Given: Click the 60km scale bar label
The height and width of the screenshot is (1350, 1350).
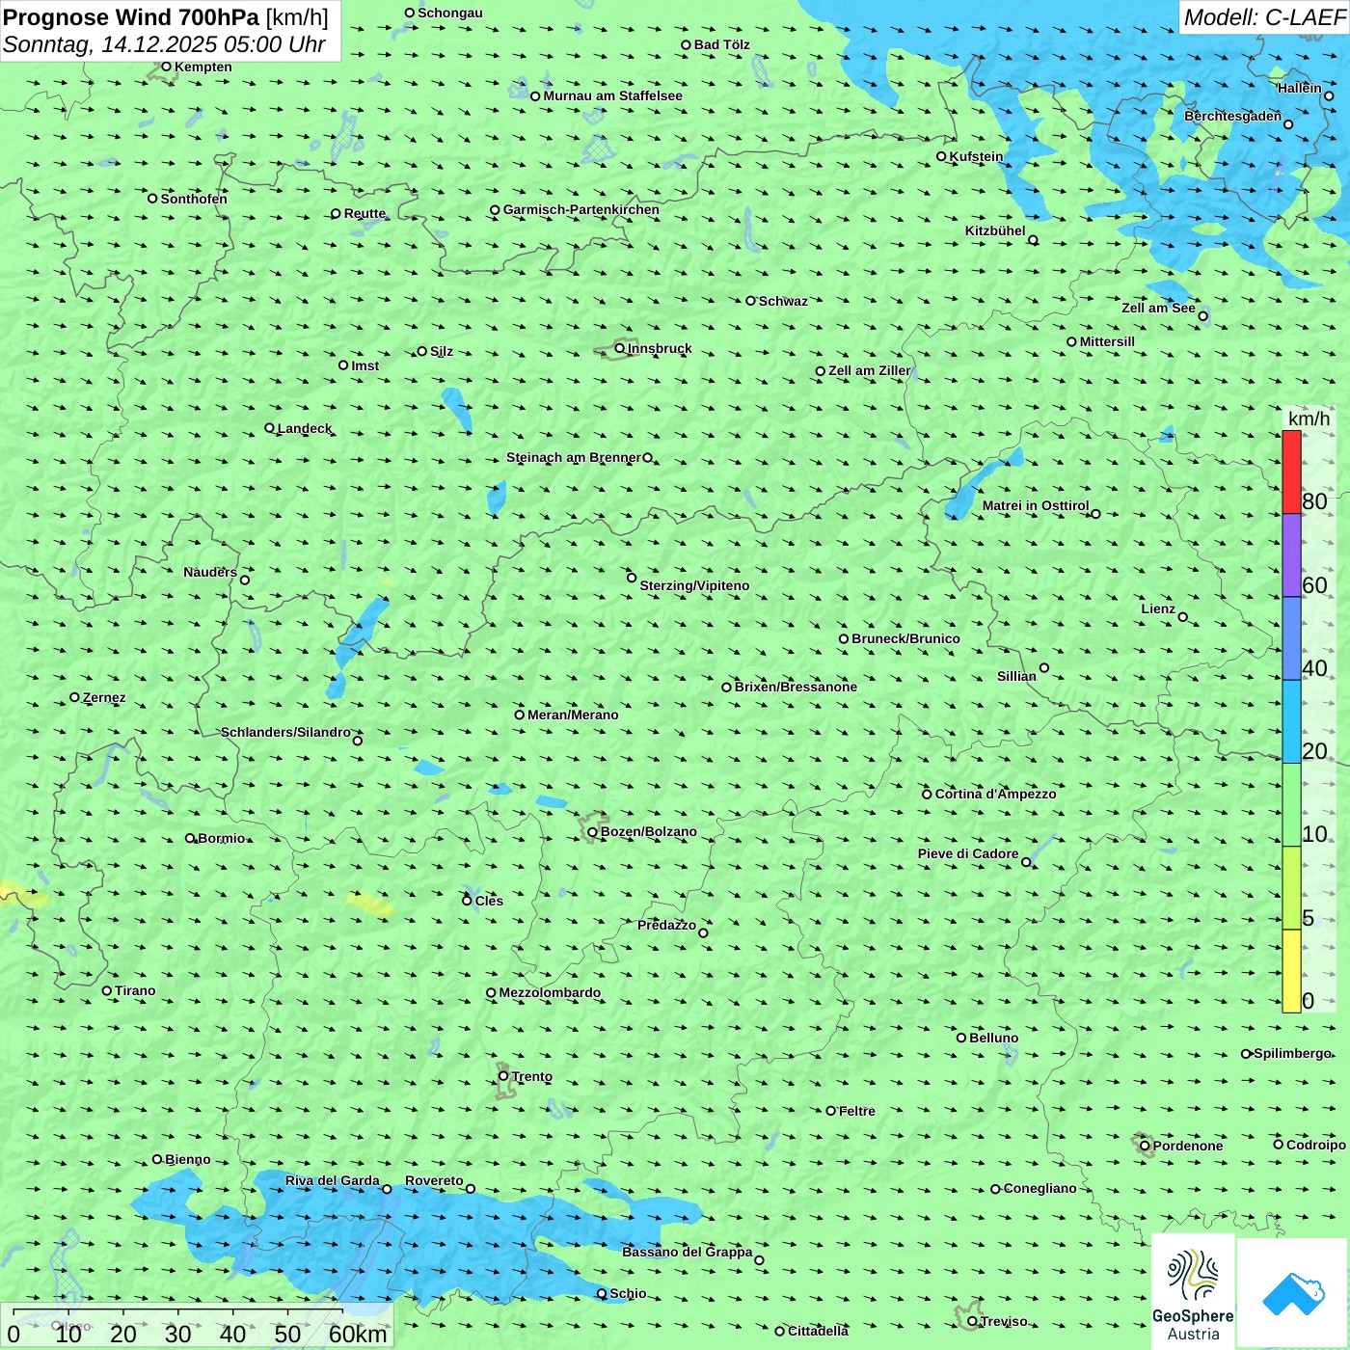Looking at the screenshot, I should tap(358, 1334).
